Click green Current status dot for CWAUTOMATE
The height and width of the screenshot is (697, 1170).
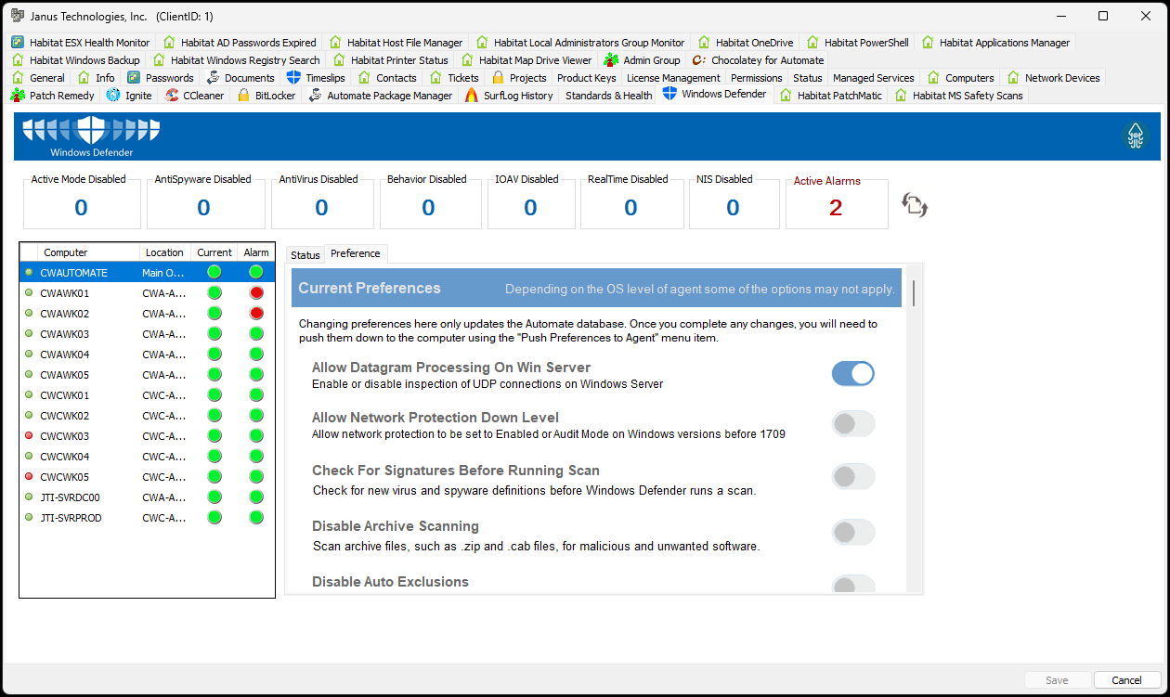point(214,272)
